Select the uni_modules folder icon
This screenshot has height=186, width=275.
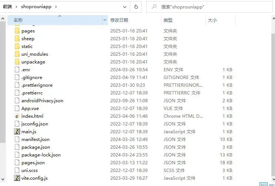pos(17,54)
